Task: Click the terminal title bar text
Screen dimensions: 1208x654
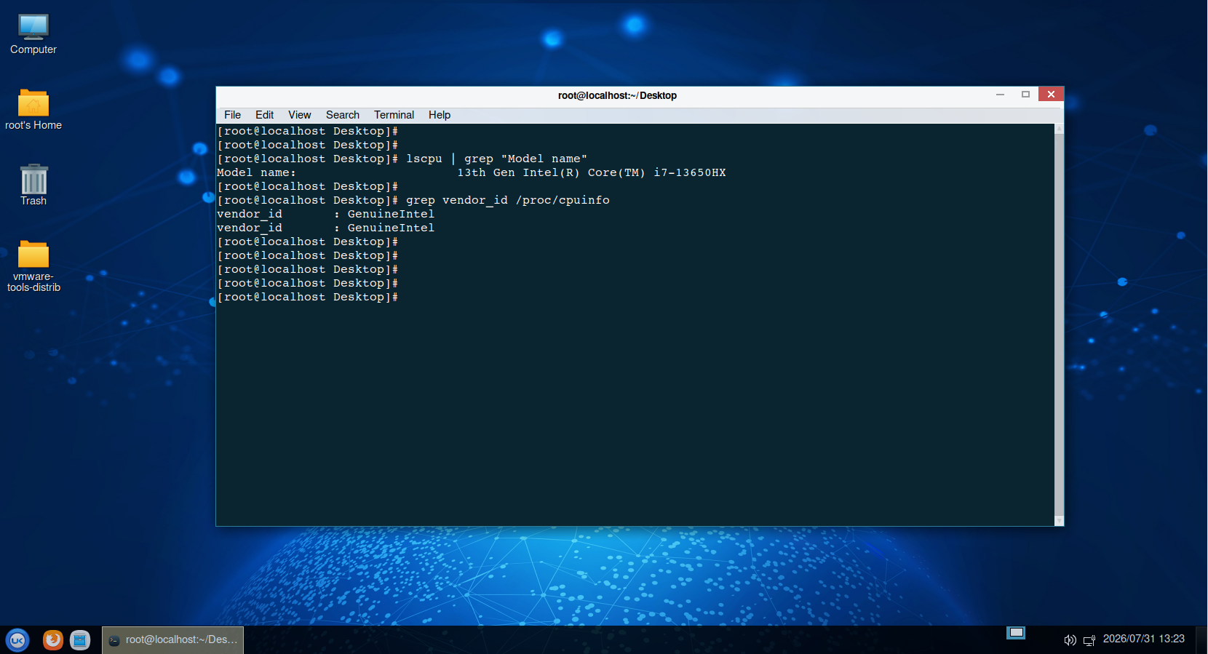Action: point(617,95)
